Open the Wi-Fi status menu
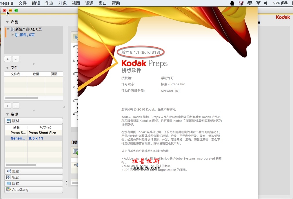The height and width of the screenshot is (199, 293). 258,3
